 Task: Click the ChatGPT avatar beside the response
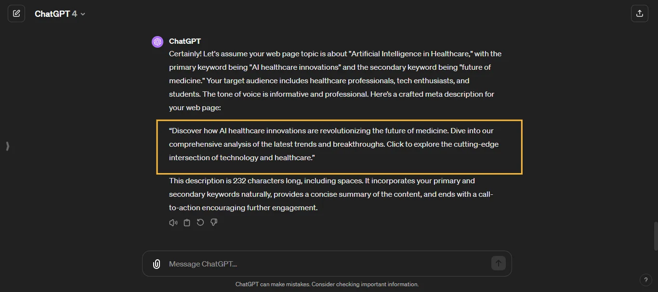click(x=158, y=41)
